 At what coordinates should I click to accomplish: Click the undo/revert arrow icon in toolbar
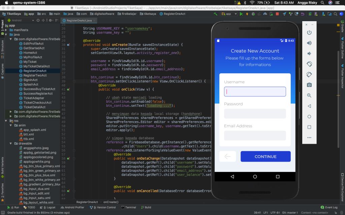click(x=303, y=14)
